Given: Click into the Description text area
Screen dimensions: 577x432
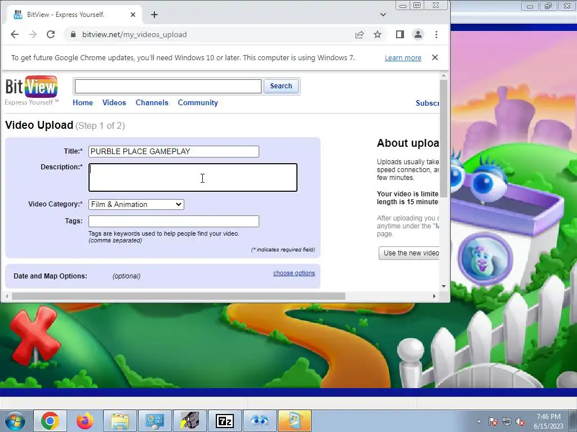Looking at the screenshot, I should 193,177.
